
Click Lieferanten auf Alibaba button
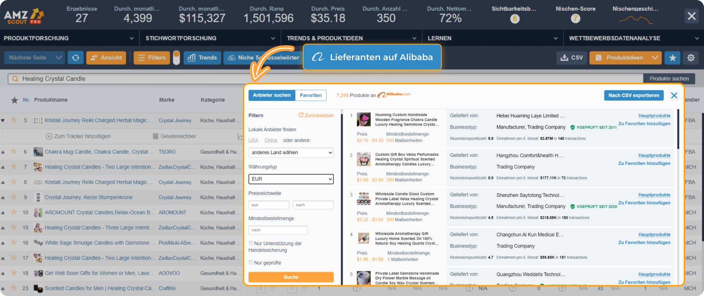pos(372,57)
